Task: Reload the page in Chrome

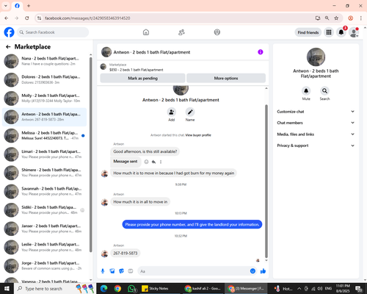Action: (27, 18)
